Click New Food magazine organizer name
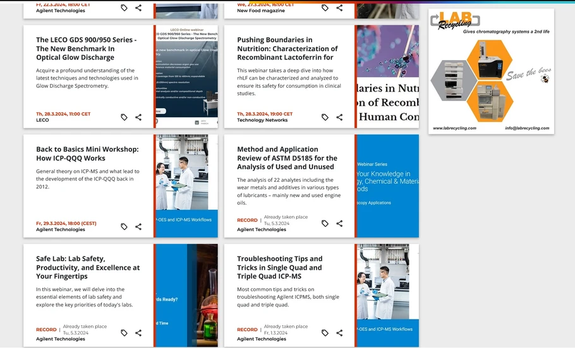Image resolution: width=575 pixels, height=348 pixels. point(261,11)
